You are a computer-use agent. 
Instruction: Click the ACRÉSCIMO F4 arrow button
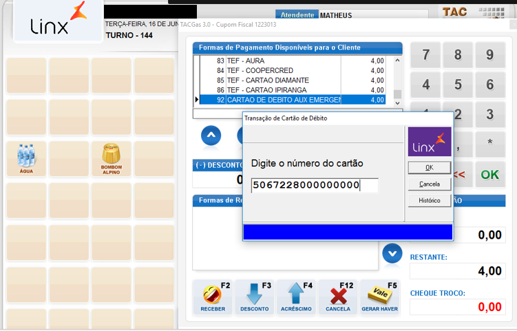(x=296, y=297)
